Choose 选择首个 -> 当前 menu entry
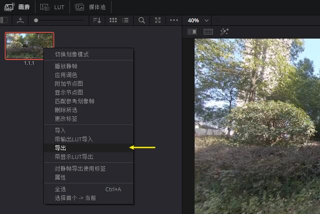The height and width of the screenshot is (214, 320). [x=89, y=198]
